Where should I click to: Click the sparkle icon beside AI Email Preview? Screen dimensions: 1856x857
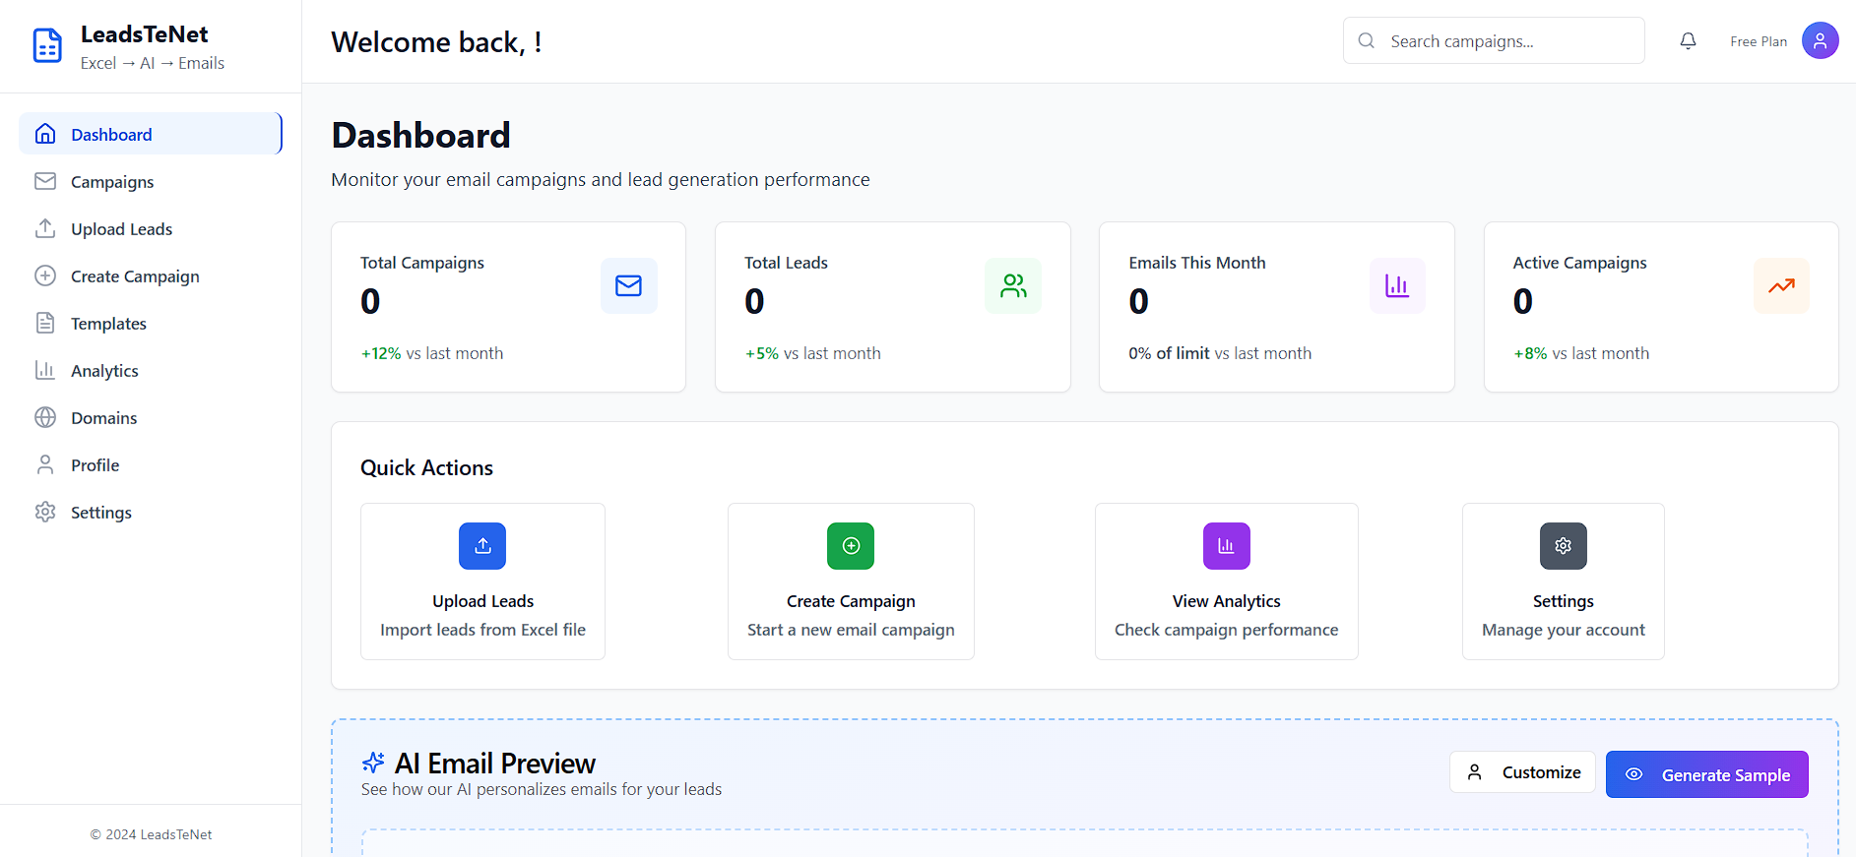[373, 763]
